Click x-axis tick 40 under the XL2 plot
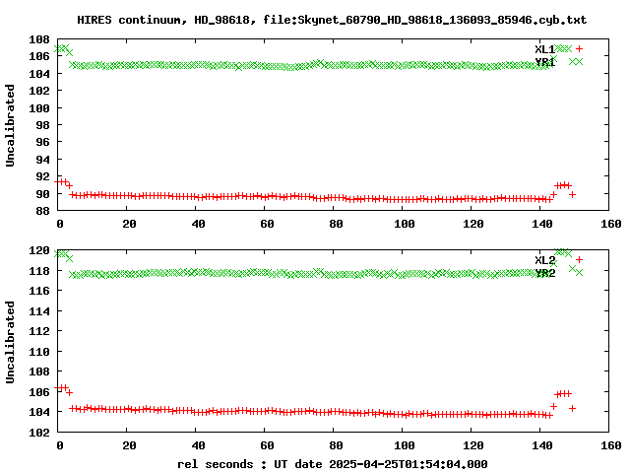 [199, 446]
